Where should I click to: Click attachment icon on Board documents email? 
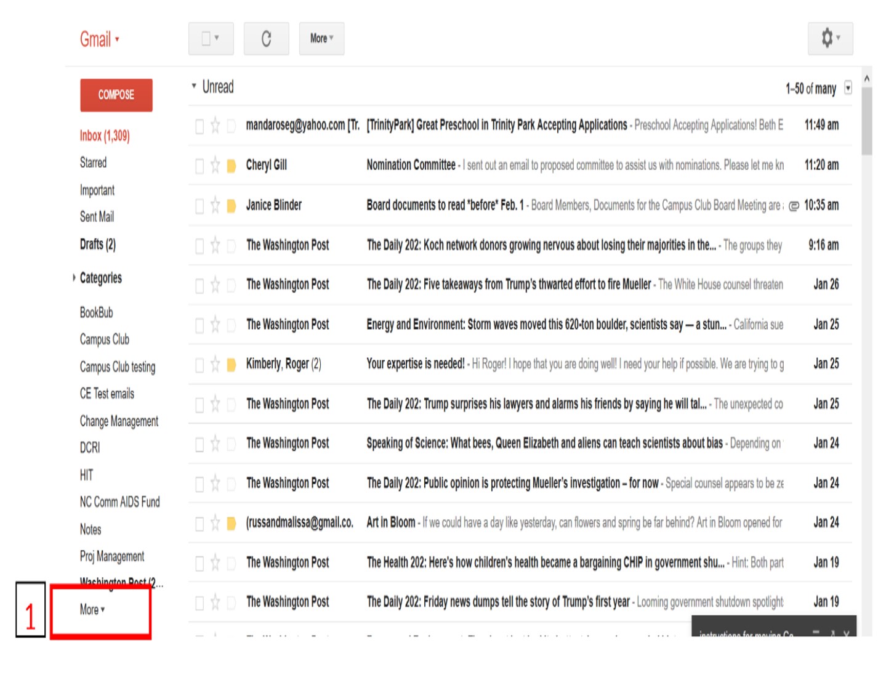794,206
